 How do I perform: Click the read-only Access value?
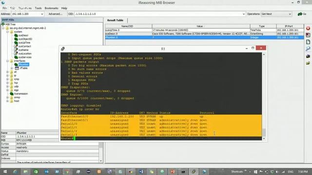[x=21, y=147]
